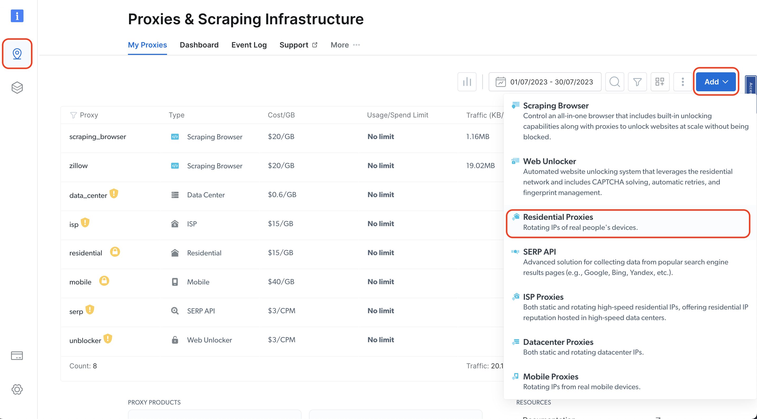Open the funnel filter toolbar icon
This screenshot has height=419, width=757.
(x=637, y=82)
